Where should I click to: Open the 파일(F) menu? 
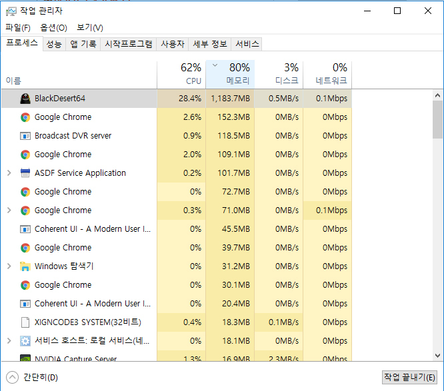point(18,28)
